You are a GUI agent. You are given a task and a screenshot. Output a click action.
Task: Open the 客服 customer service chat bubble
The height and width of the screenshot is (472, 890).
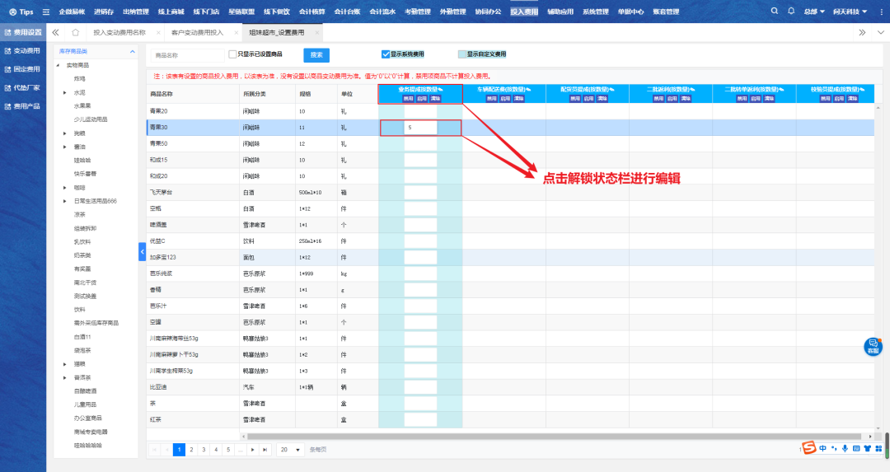(x=873, y=347)
